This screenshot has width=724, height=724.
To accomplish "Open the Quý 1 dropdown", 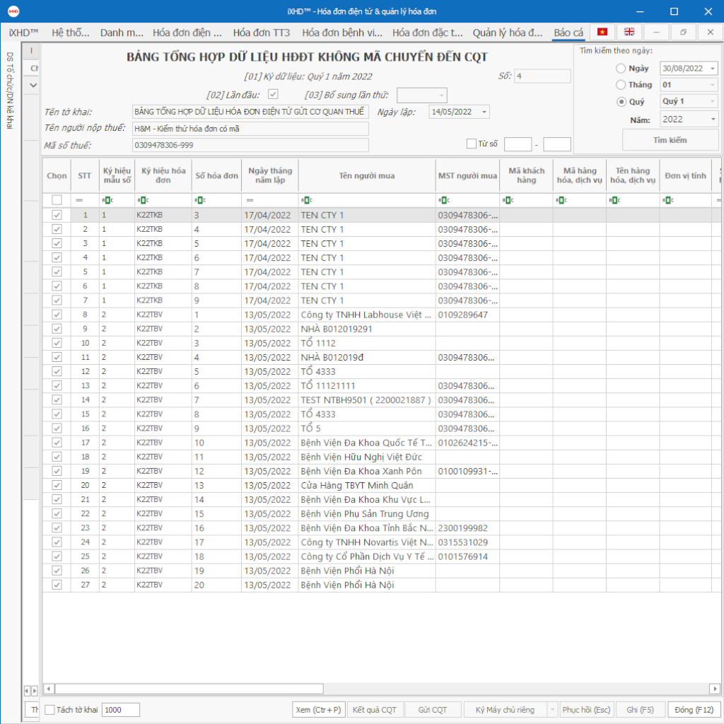I will [x=711, y=101].
